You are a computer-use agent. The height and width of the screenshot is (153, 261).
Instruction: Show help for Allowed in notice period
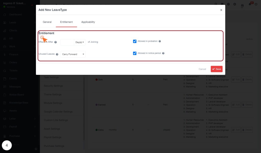163,53
